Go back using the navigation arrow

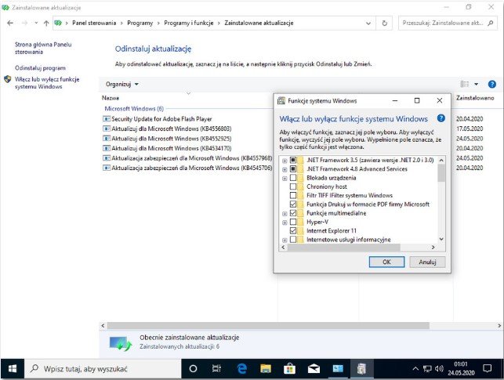pyautogui.click(x=10, y=24)
